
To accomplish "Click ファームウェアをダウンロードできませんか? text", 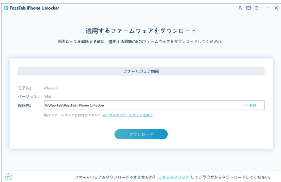I will (115, 177).
